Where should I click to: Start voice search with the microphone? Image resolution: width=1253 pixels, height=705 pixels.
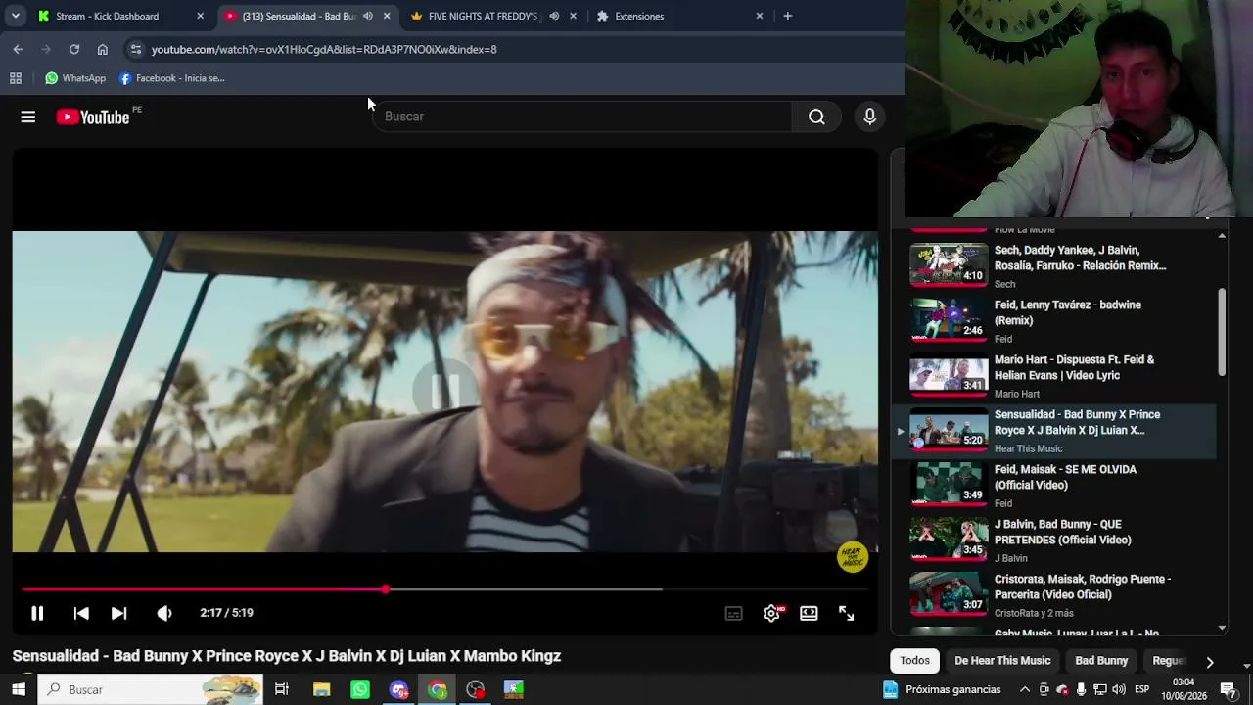pyautogui.click(x=869, y=117)
